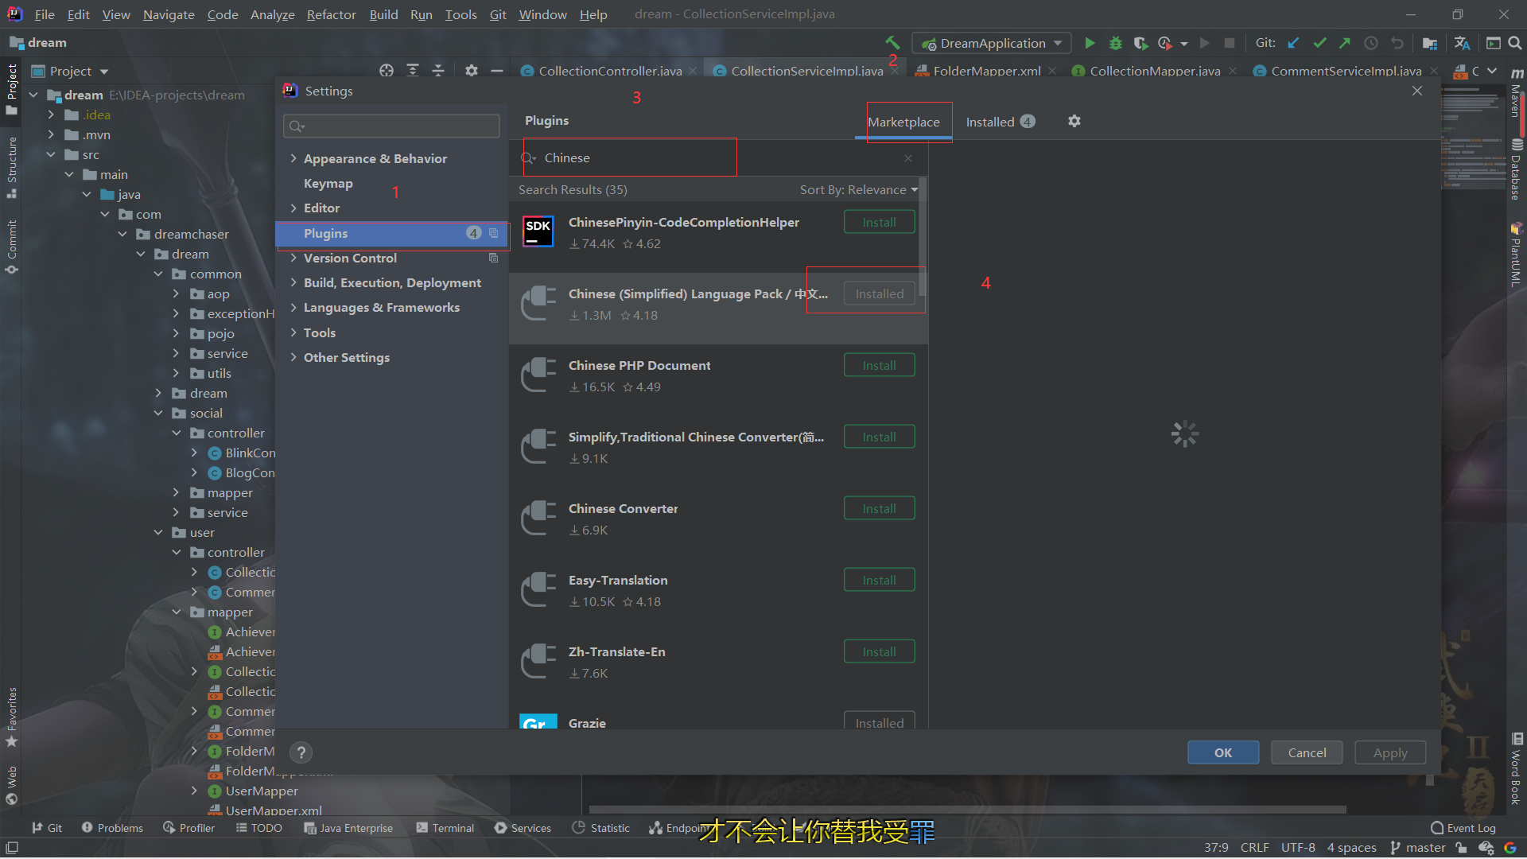Open plugin settings gear icon
This screenshot has width=1527, height=859.
(x=1074, y=121)
